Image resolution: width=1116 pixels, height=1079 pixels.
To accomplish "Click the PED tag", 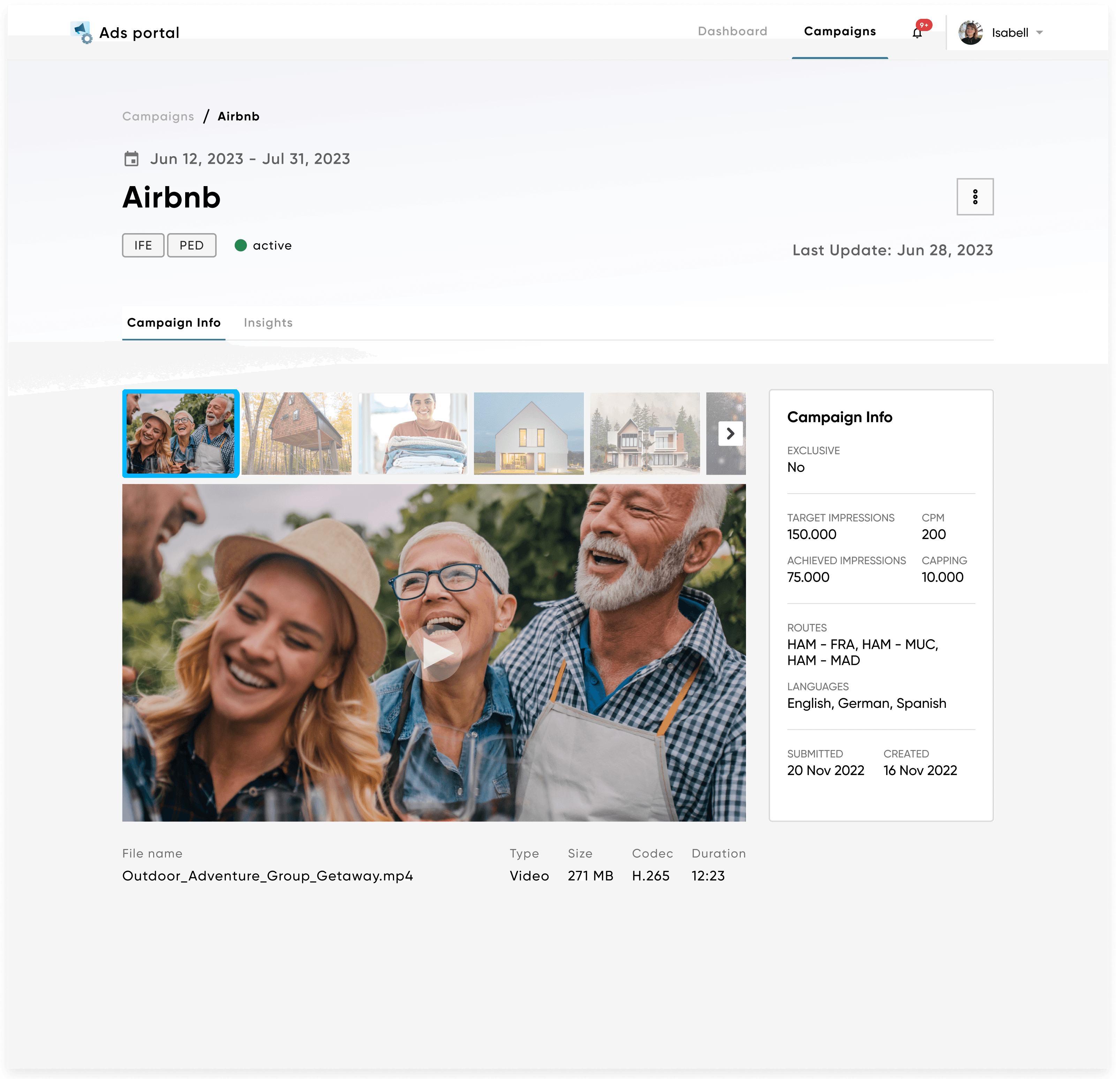I will (x=191, y=245).
